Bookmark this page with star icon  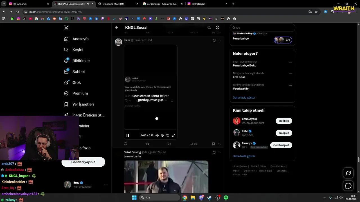[316, 12]
